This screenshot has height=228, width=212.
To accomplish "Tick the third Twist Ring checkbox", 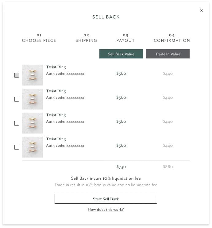I will tap(17, 123).
